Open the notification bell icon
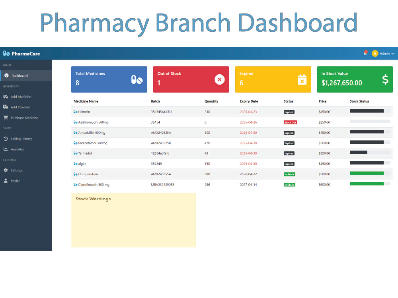398x298 pixels. (365, 53)
